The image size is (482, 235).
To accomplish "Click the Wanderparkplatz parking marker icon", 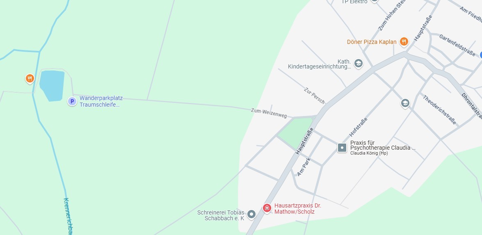I will pyautogui.click(x=72, y=101).
